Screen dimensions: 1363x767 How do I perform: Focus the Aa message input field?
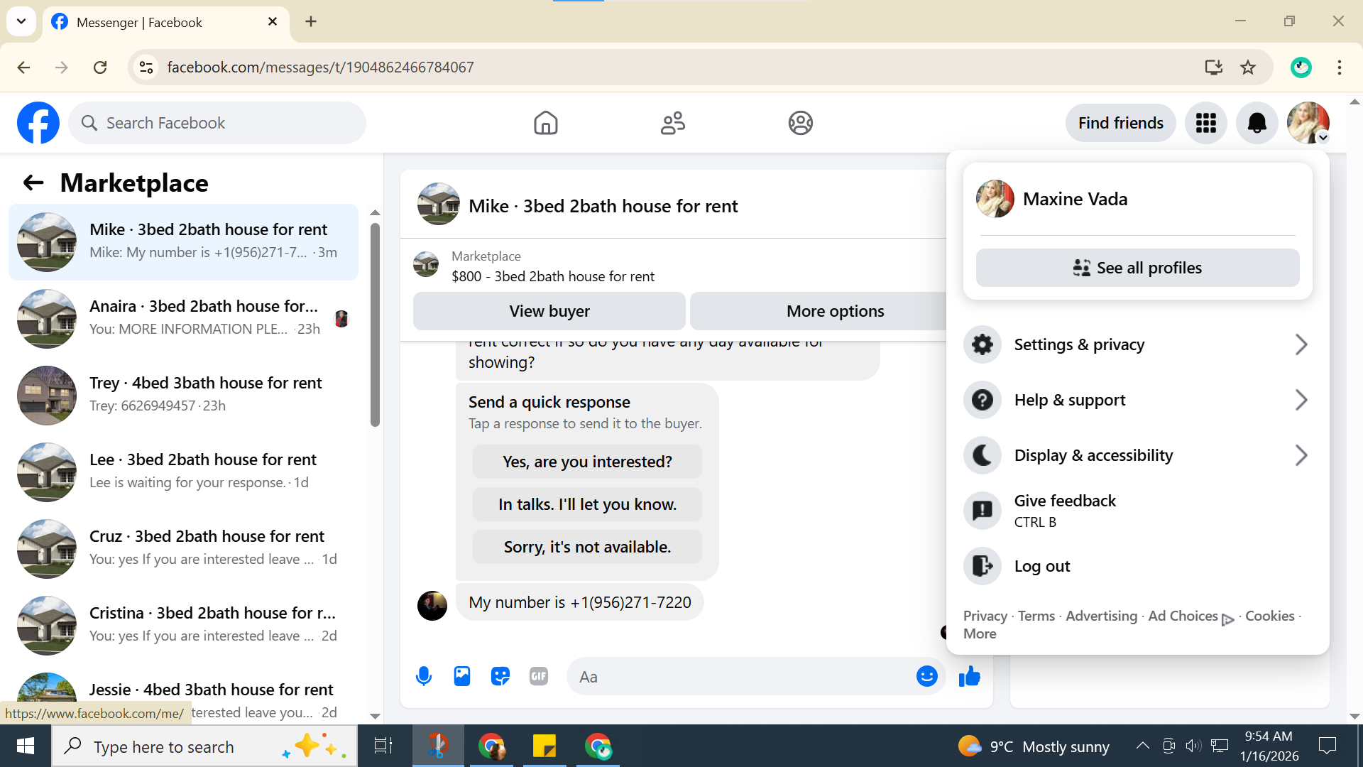click(738, 677)
